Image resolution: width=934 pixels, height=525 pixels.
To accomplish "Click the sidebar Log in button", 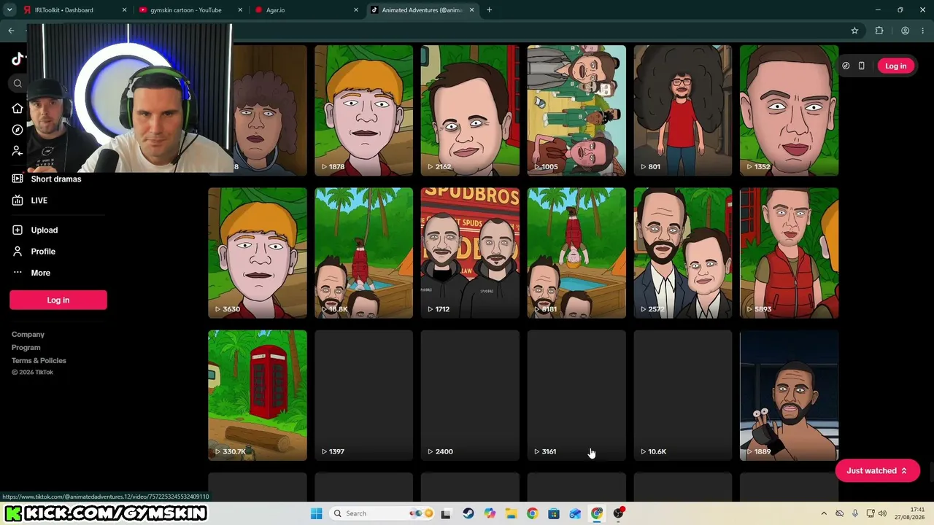I will [58, 300].
